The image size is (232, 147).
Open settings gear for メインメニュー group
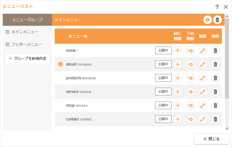click(207, 20)
